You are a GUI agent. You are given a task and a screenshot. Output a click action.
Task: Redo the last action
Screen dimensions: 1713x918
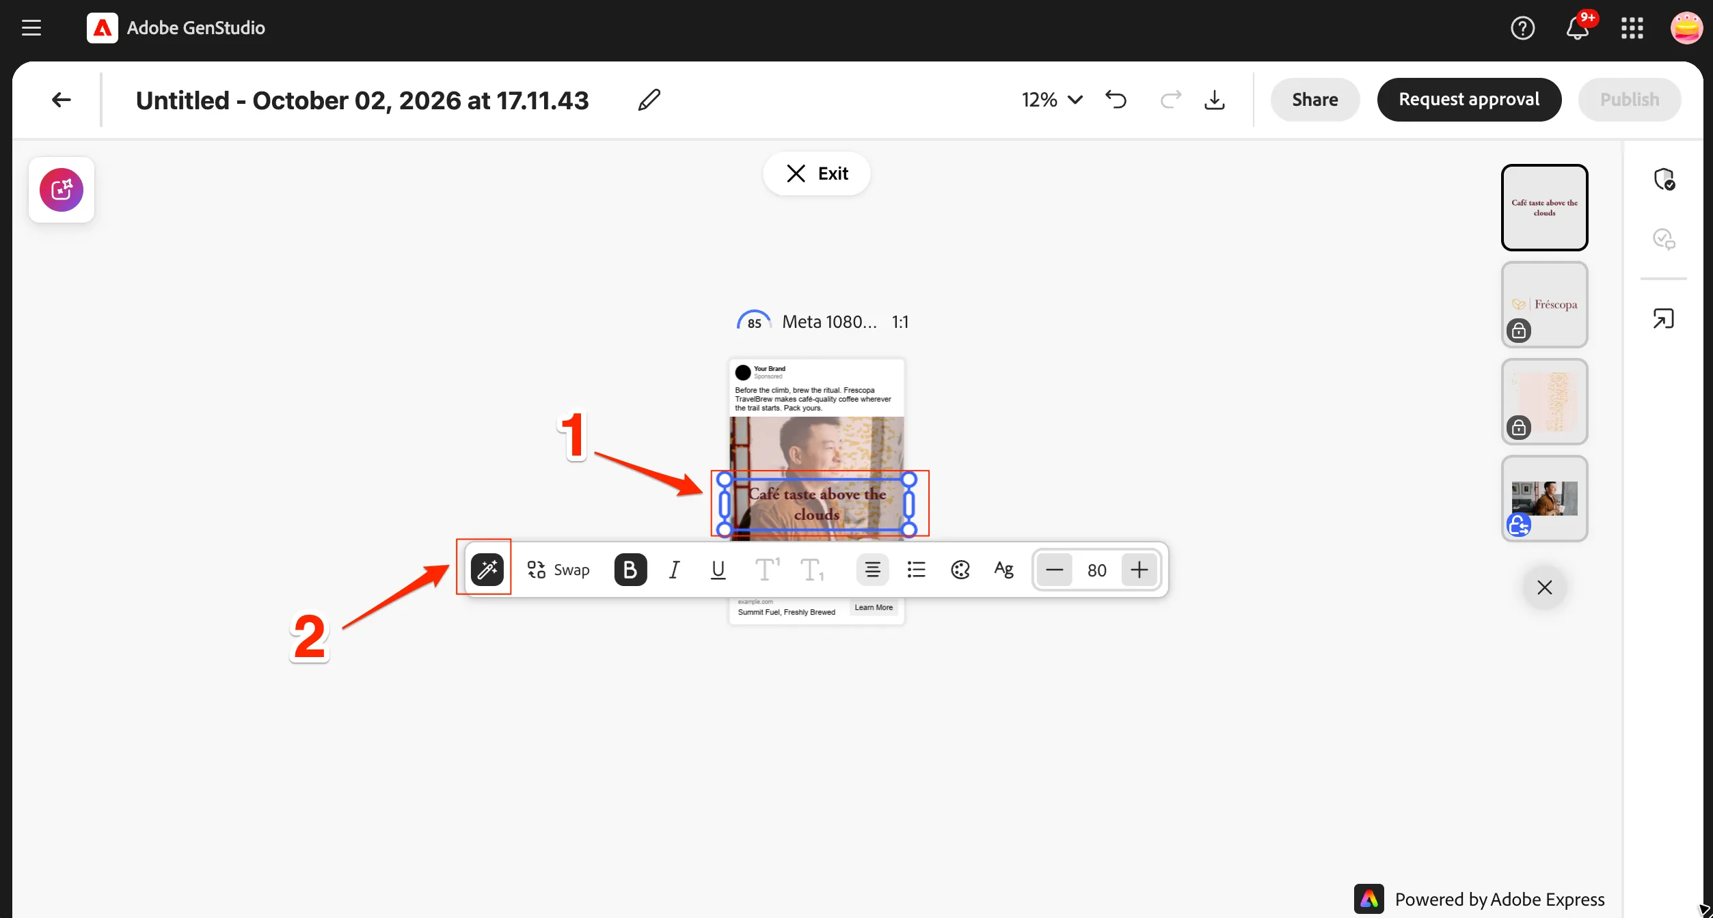tap(1171, 100)
